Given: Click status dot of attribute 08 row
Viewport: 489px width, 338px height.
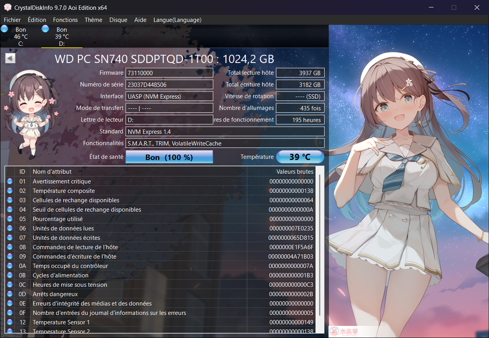Looking at the screenshot, I should pos(10,247).
